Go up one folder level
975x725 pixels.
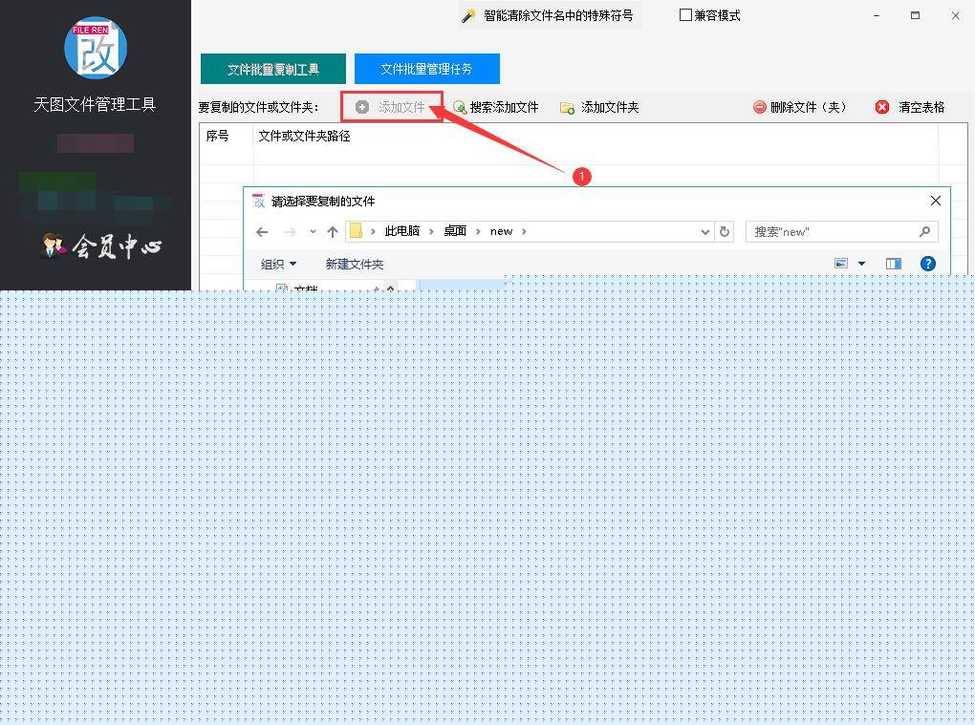[x=333, y=232]
